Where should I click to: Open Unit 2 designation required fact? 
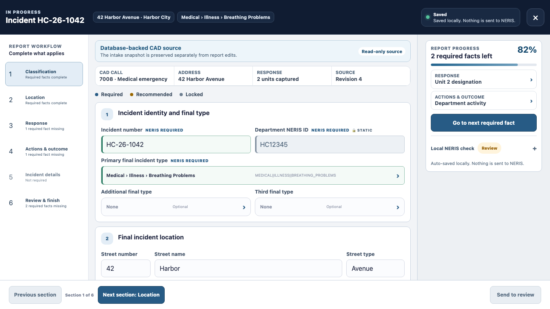(484, 79)
